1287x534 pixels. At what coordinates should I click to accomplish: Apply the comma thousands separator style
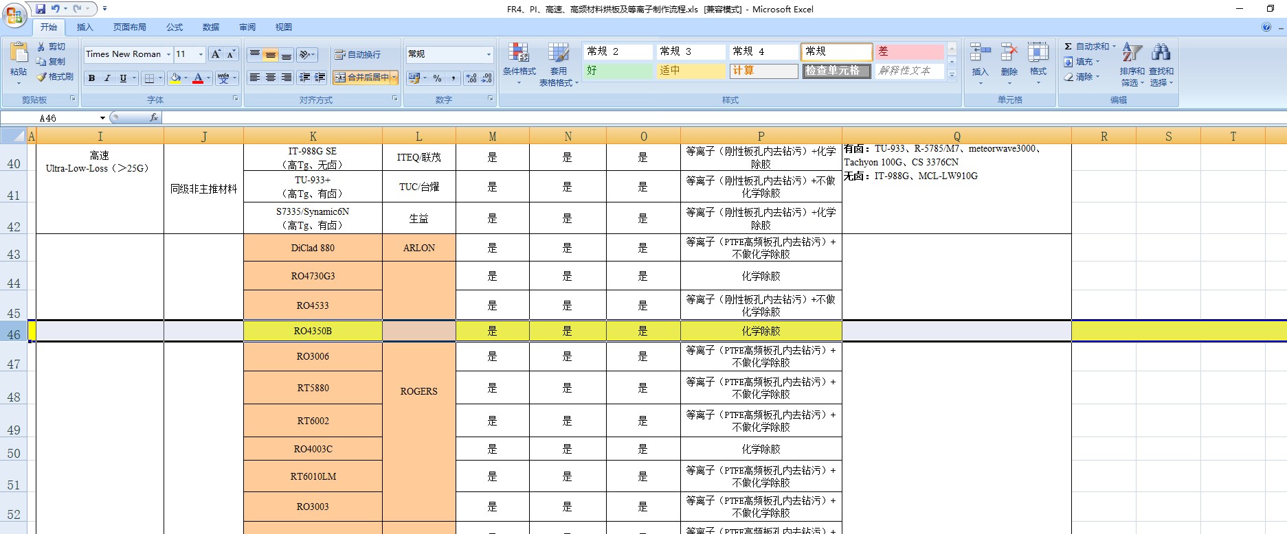pos(454,78)
